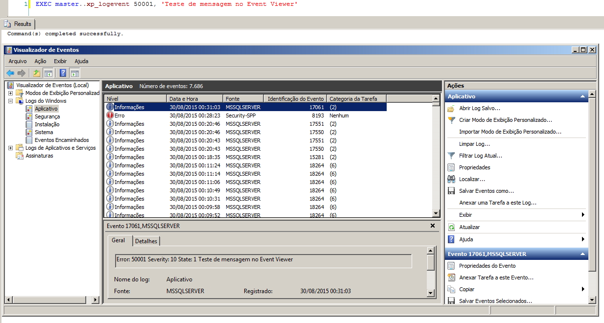
Task: Click the Back arrow toolbar icon
Action: (10, 73)
